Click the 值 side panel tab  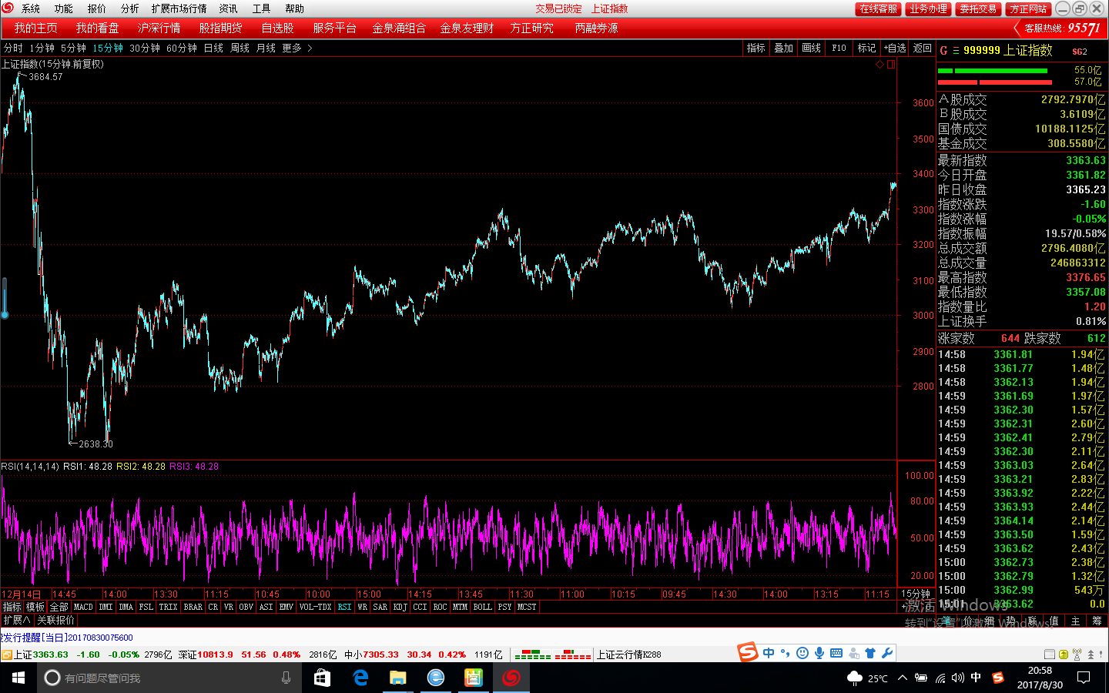[x=1054, y=621]
